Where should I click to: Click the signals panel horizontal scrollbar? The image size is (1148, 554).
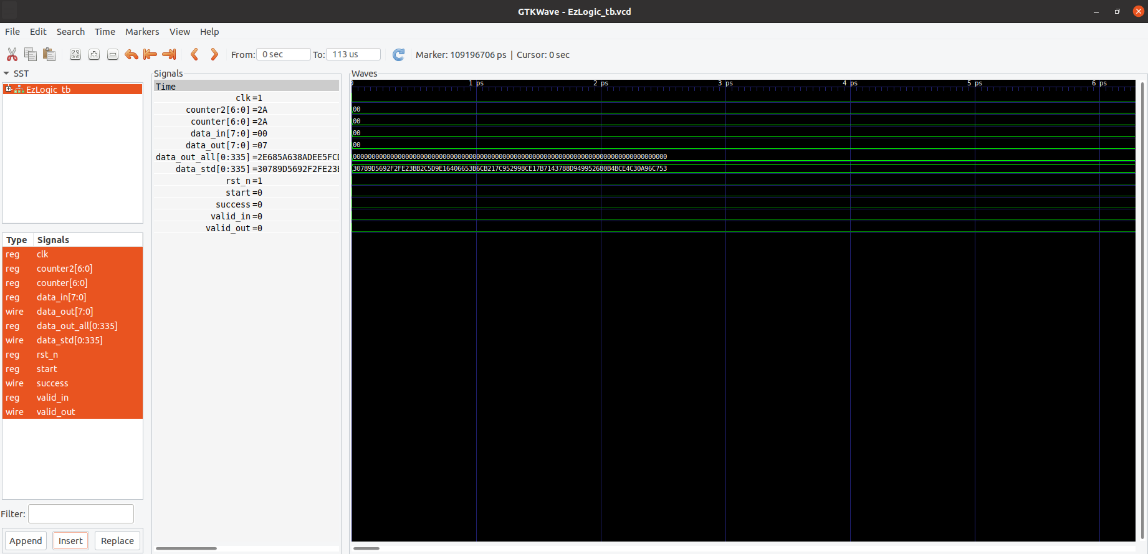pos(186,548)
